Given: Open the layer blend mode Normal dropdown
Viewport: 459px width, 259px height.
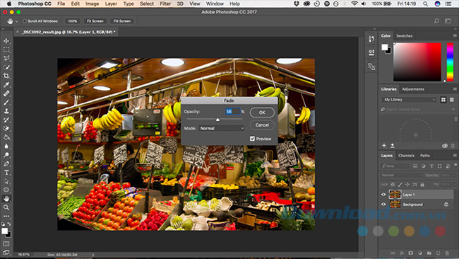Looking at the screenshot, I should click(402, 175).
